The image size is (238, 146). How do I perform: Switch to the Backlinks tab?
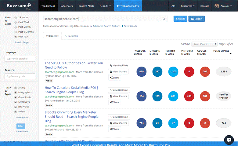coord(71,36)
